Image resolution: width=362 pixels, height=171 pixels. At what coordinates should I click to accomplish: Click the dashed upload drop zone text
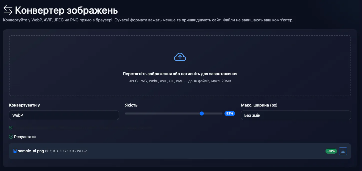coord(180,74)
